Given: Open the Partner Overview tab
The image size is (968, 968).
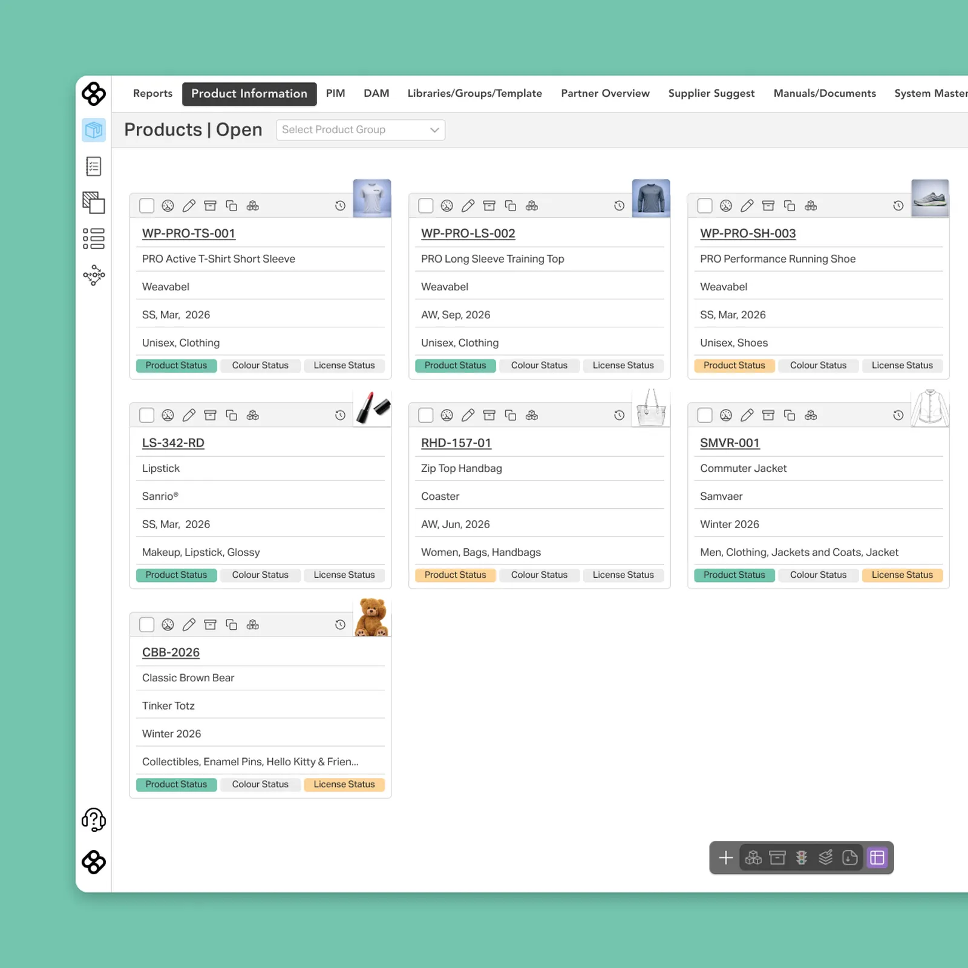Looking at the screenshot, I should [605, 94].
